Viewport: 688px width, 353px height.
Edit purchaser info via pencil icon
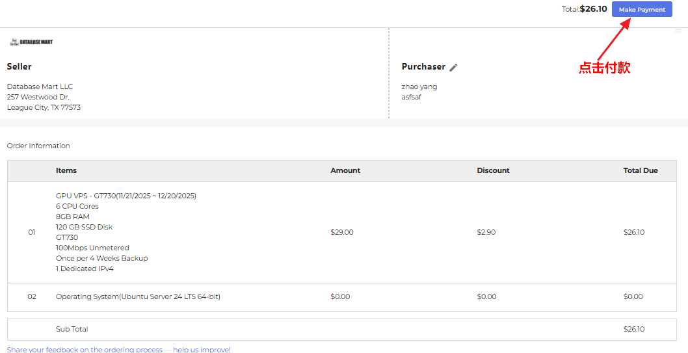point(453,67)
